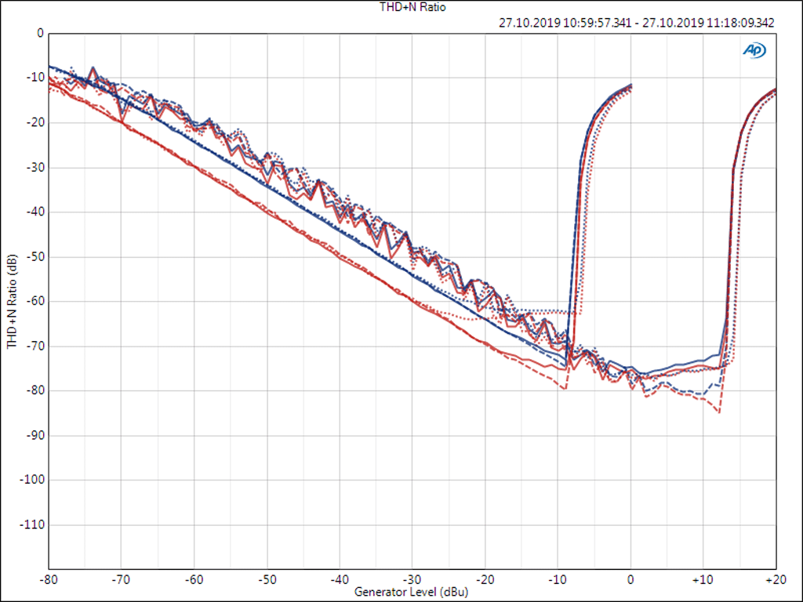Image resolution: width=803 pixels, height=602 pixels.
Task: Click the +10 tick on the x-axis
Action: click(703, 579)
